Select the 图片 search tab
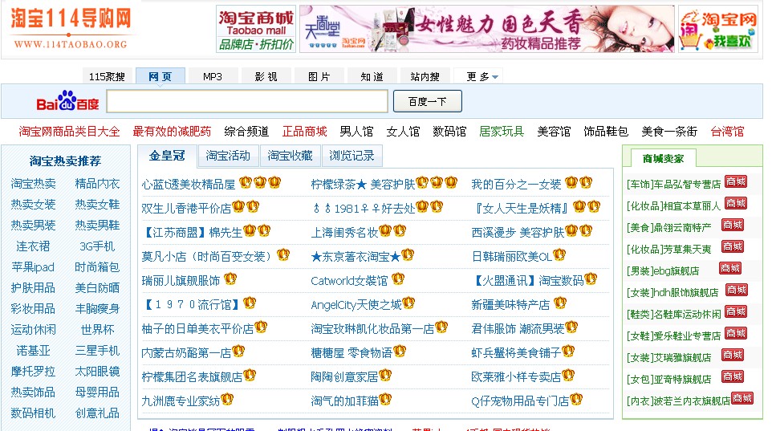Screen dimensions: 772x431 [319, 76]
